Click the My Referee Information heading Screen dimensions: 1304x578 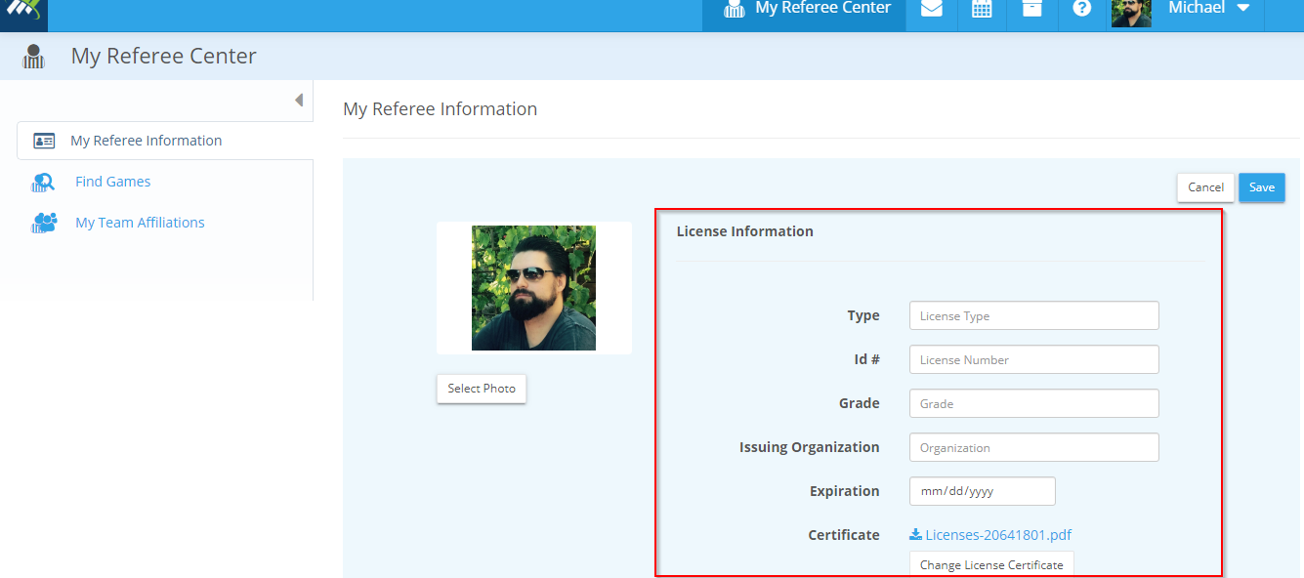coord(441,109)
